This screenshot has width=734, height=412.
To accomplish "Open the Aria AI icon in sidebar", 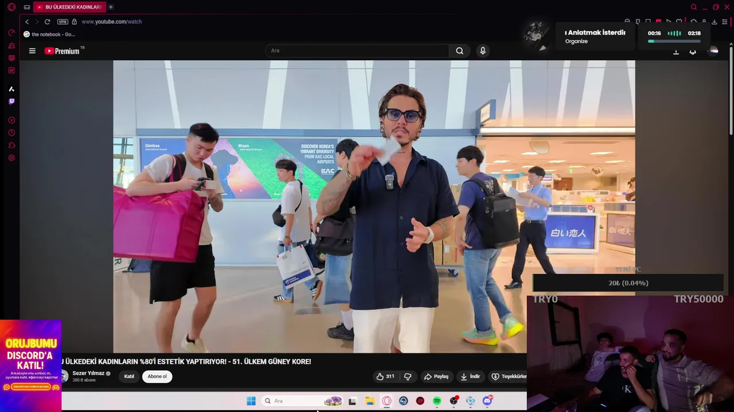I will point(11,89).
